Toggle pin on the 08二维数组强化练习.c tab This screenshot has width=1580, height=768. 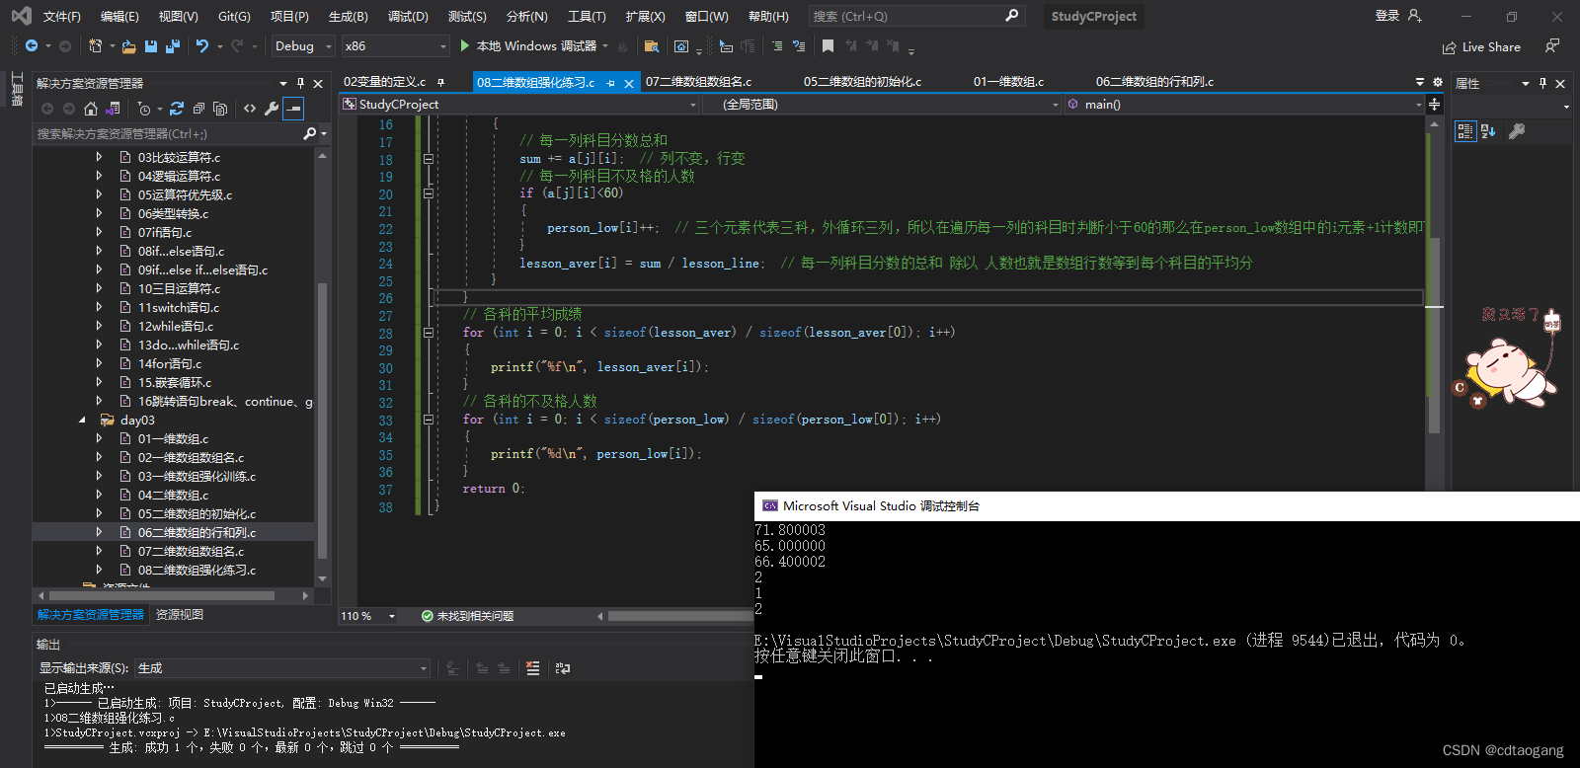click(610, 83)
